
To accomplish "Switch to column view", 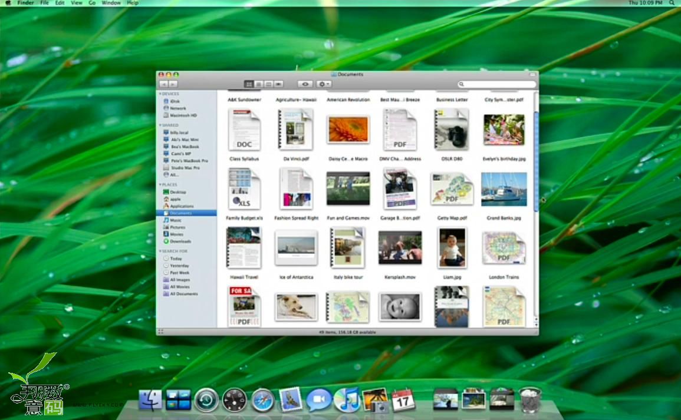I will pos(268,84).
